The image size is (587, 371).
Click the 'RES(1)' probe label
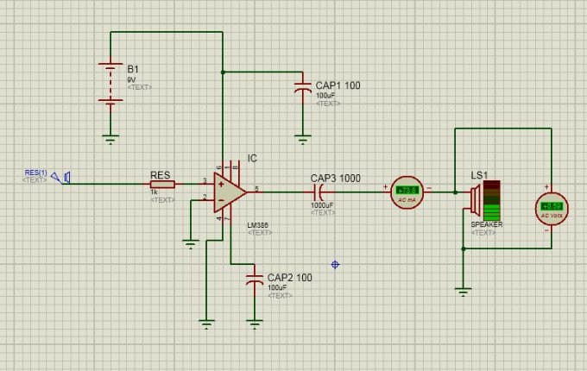point(36,173)
